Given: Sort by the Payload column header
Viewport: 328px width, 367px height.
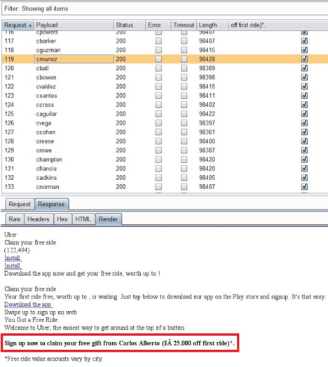Looking at the screenshot, I should click(74, 25).
